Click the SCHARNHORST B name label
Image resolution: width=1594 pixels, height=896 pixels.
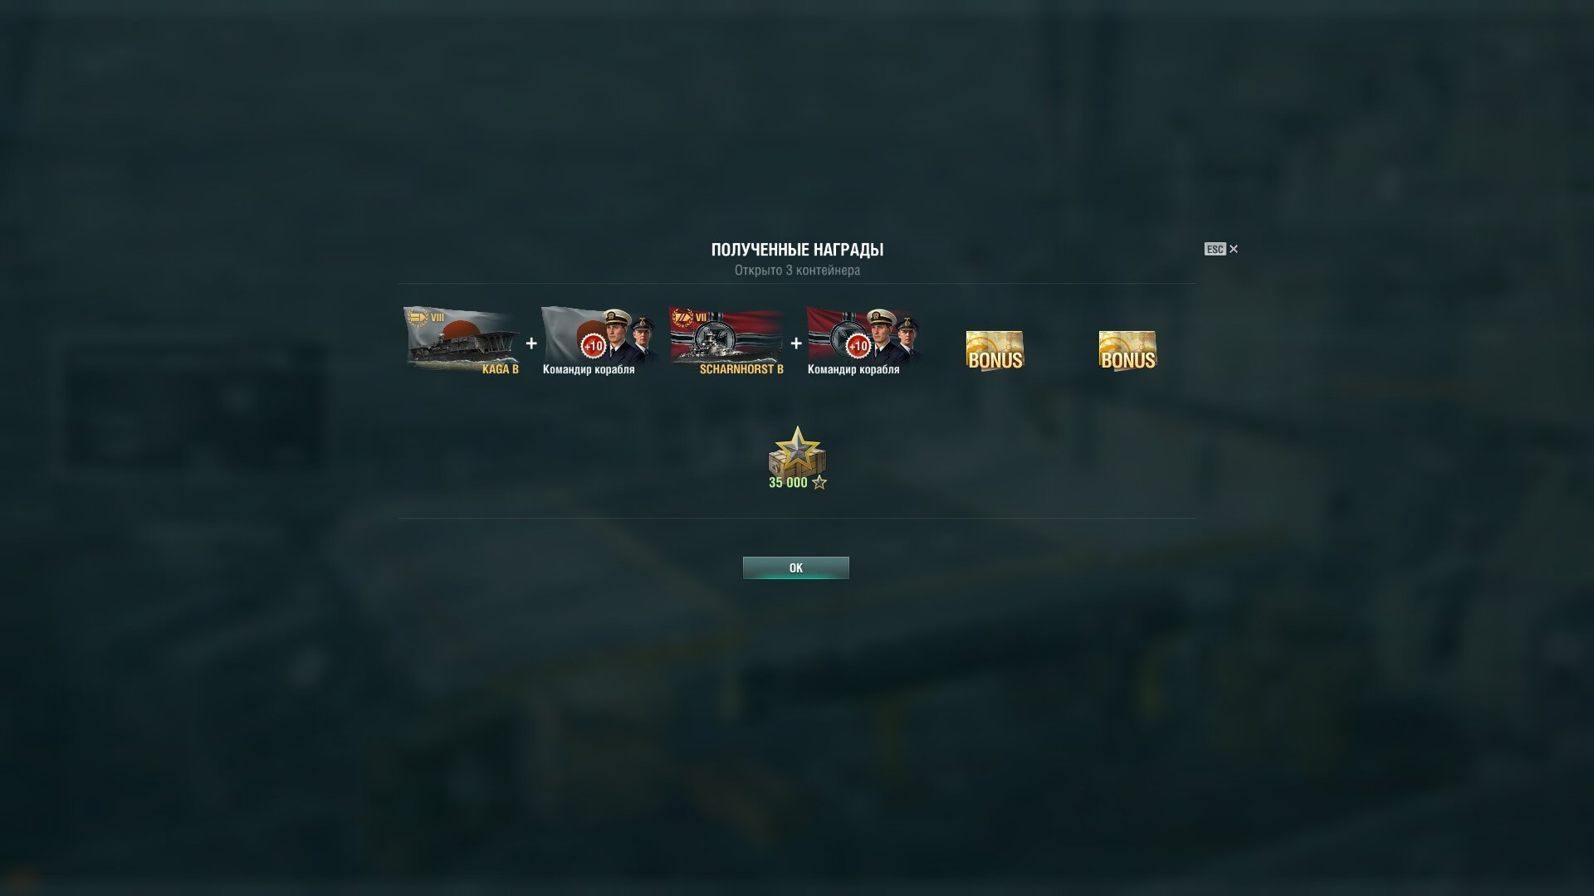click(741, 369)
